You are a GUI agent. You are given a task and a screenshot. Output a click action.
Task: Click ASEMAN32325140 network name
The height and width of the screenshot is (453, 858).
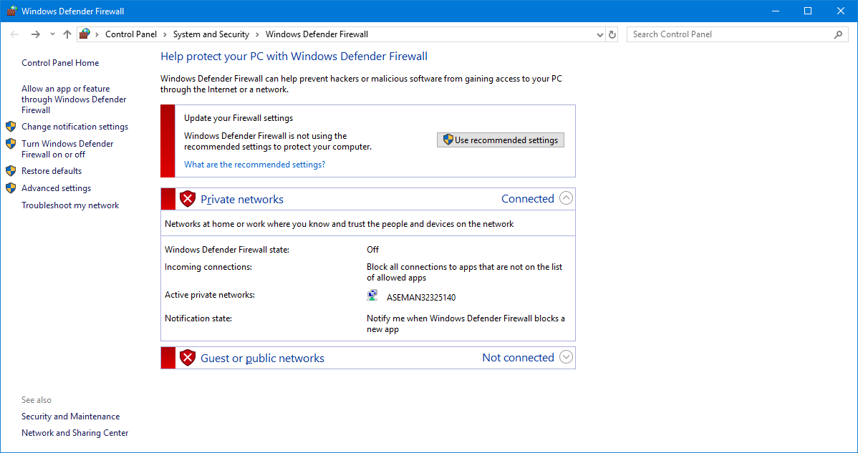pyautogui.click(x=421, y=298)
